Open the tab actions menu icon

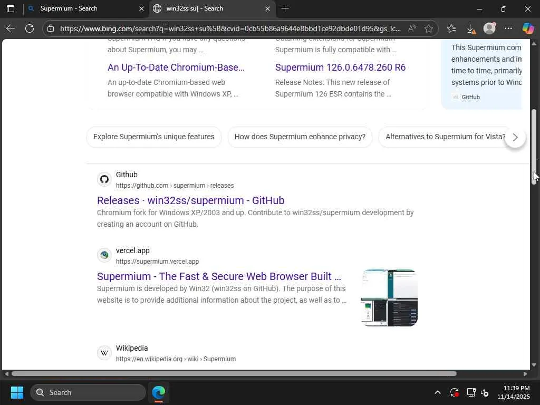(x=11, y=8)
